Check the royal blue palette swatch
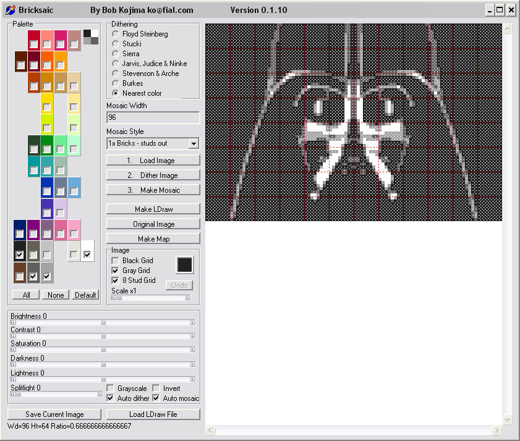This screenshot has width=520, height=441. tap(47, 191)
